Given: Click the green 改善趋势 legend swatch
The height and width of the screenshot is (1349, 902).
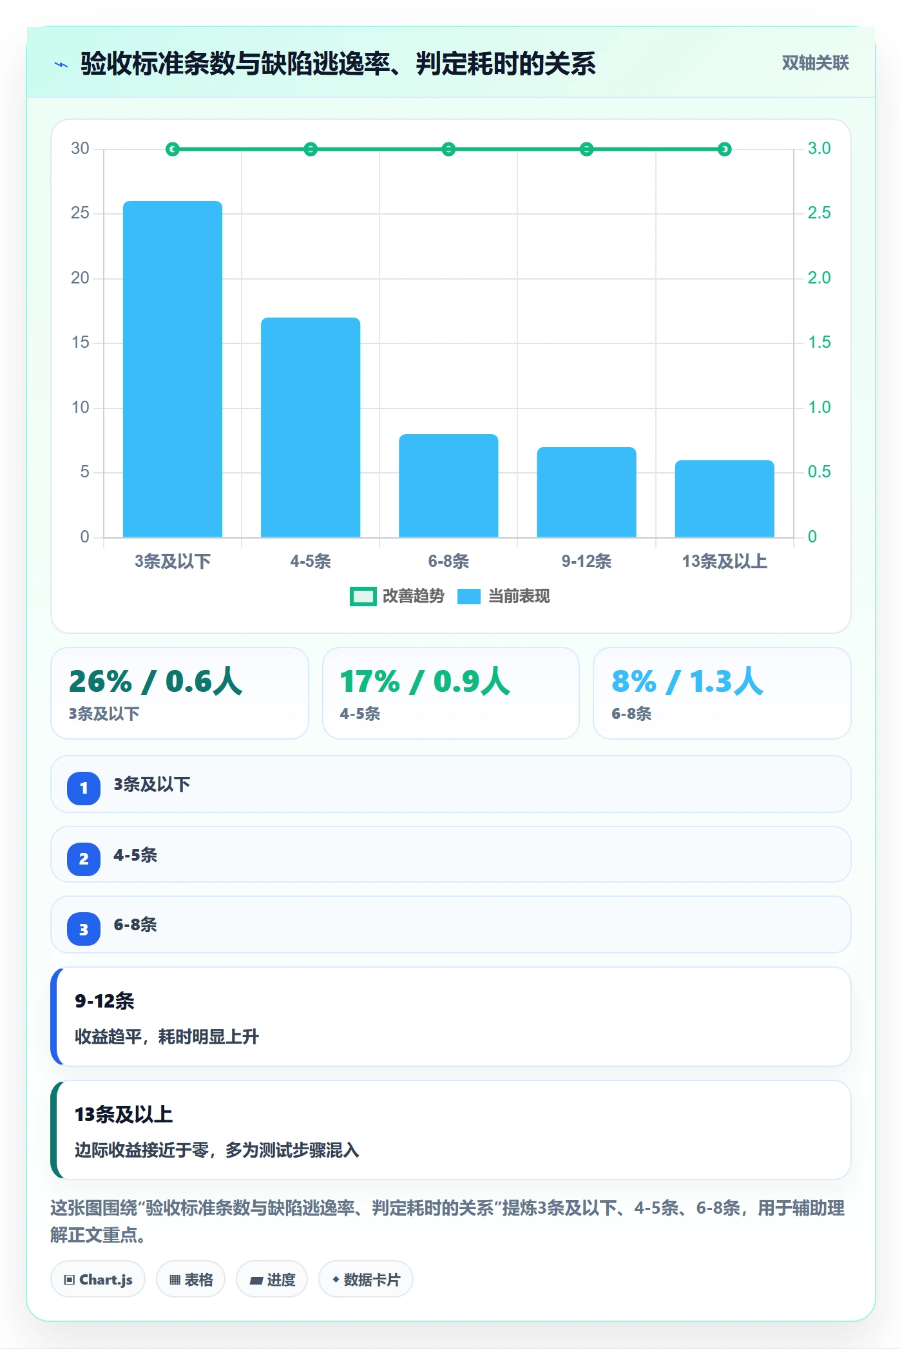Looking at the screenshot, I should coord(363,597).
